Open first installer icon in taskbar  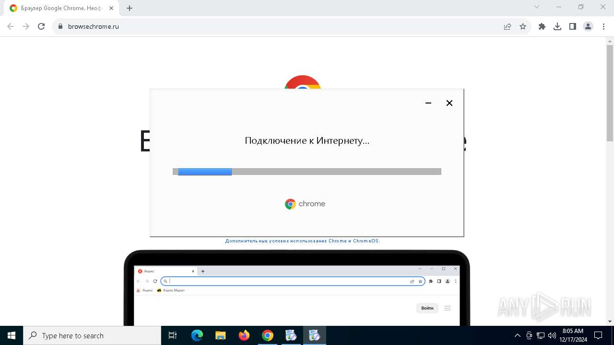(291, 335)
